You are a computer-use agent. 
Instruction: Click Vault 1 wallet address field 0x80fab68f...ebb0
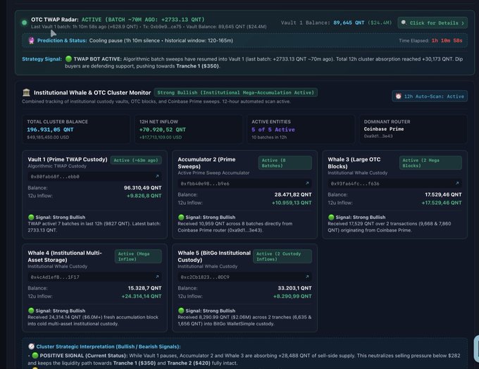click(94, 177)
